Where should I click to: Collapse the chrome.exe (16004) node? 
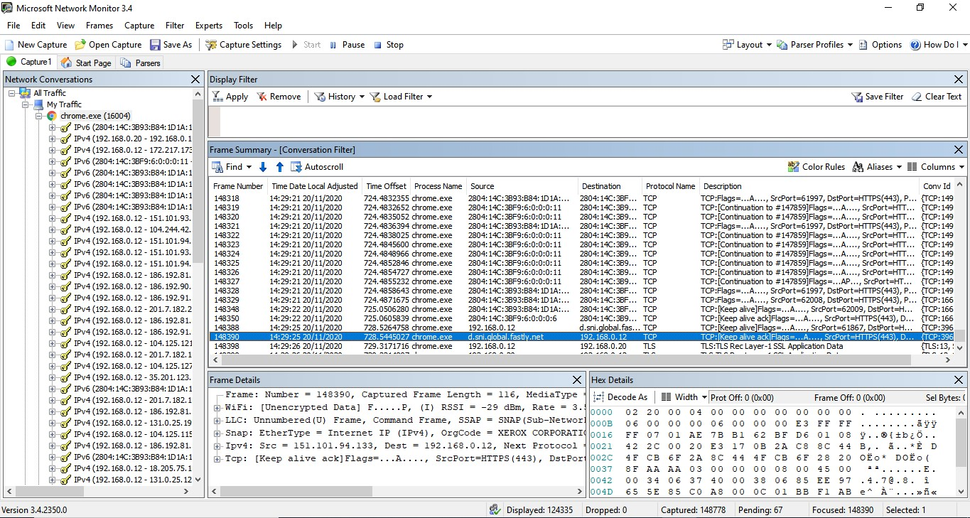click(39, 116)
